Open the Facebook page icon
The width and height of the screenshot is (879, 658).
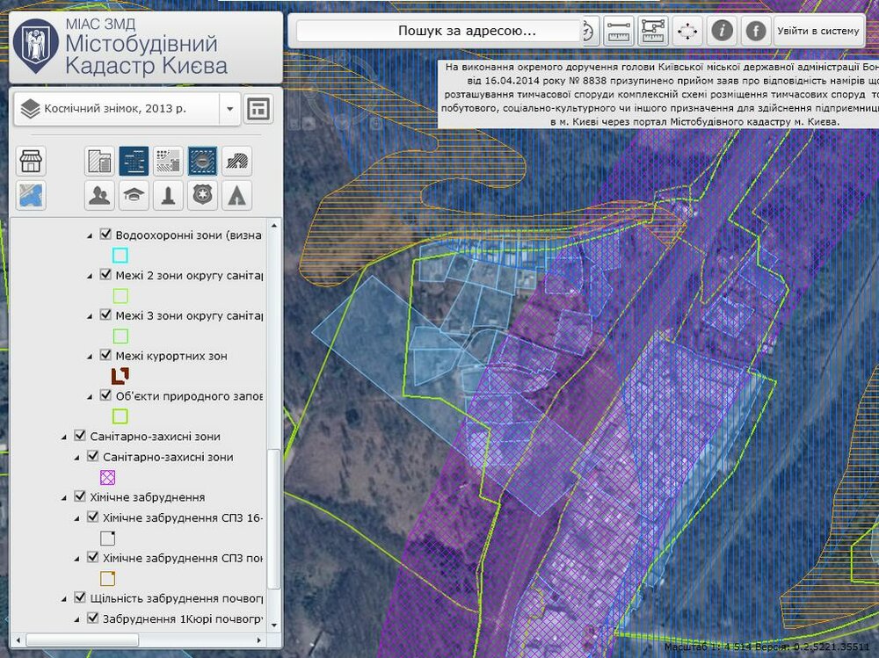[755, 32]
